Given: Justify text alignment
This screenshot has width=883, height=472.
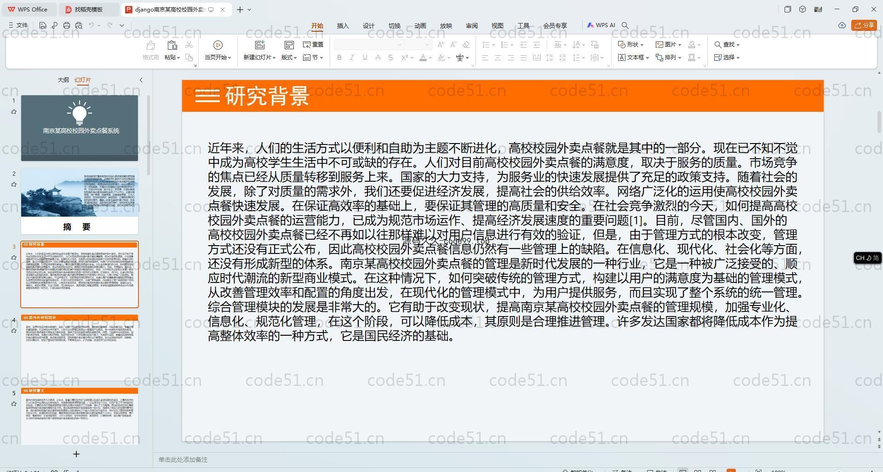Looking at the screenshot, I should (x=523, y=58).
